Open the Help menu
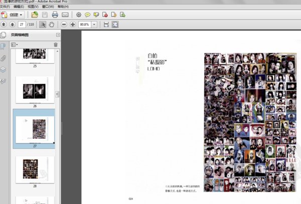Screen dimensions: 301x204 coord(63,7)
